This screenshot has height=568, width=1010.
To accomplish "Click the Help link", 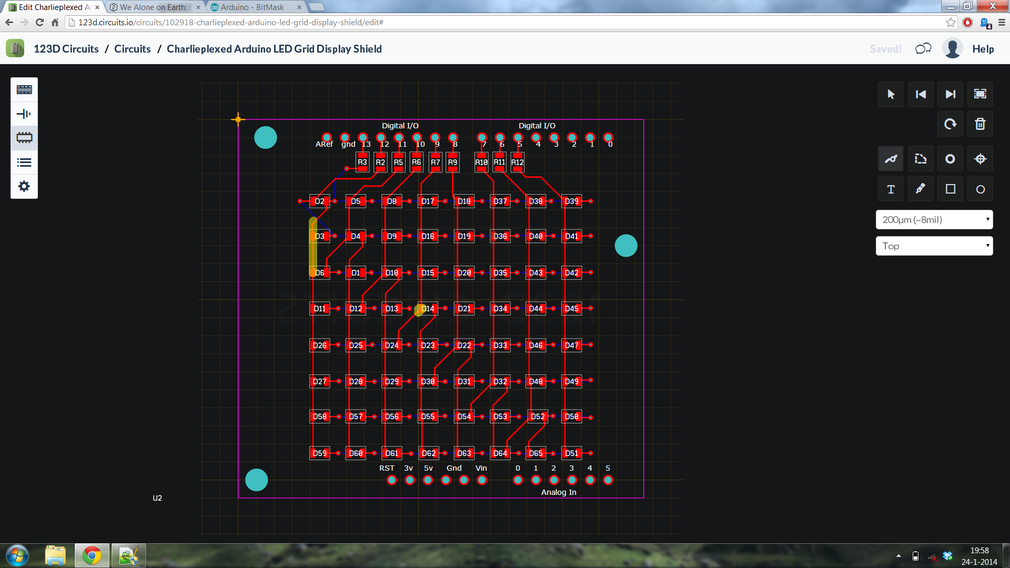I will pos(983,48).
